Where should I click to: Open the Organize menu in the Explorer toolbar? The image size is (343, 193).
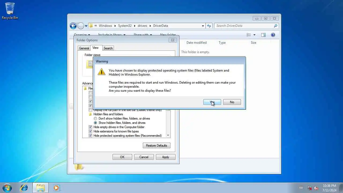(82, 35)
